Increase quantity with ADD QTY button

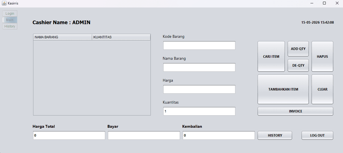pyautogui.click(x=298, y=49)
